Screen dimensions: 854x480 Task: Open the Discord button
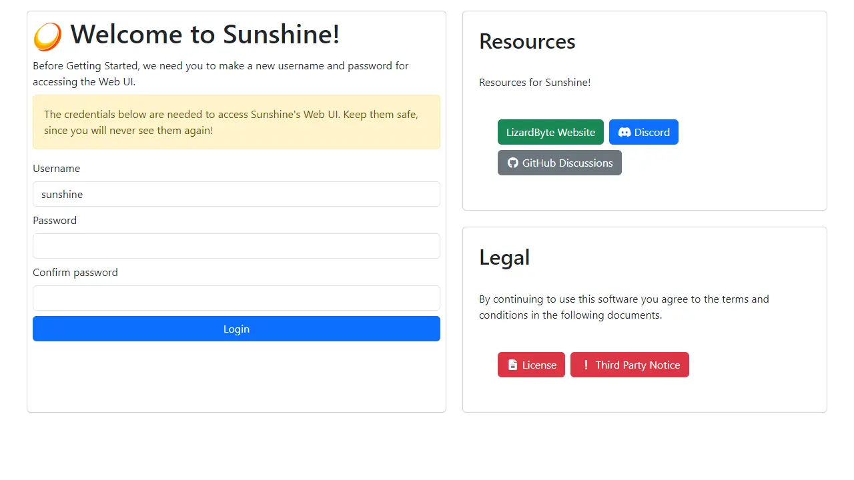(x=644, y=132)
